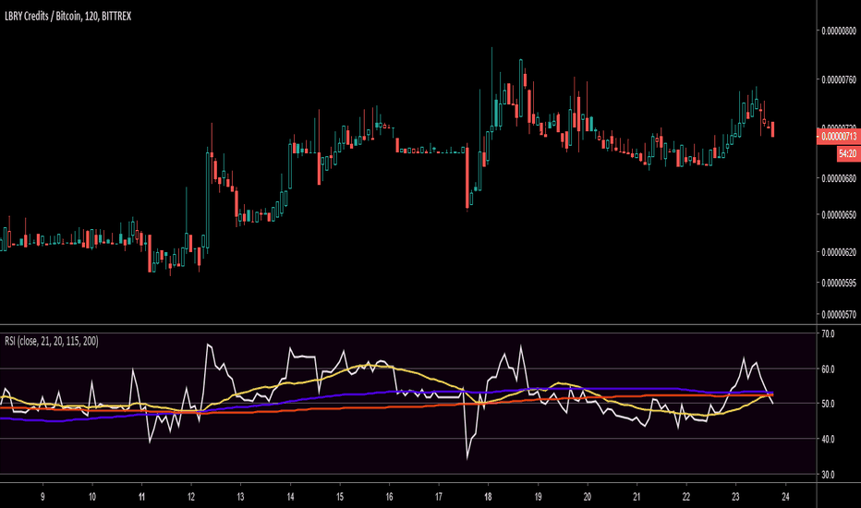Click the 0.00000570 price axis label
This screenshot has width=861, height=508.
coord(839,315)
